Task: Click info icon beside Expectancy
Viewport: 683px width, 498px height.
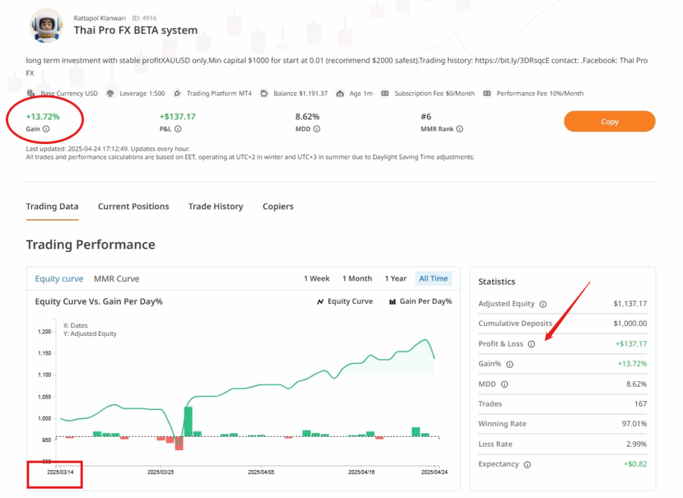Action: [x=527, y=464]
